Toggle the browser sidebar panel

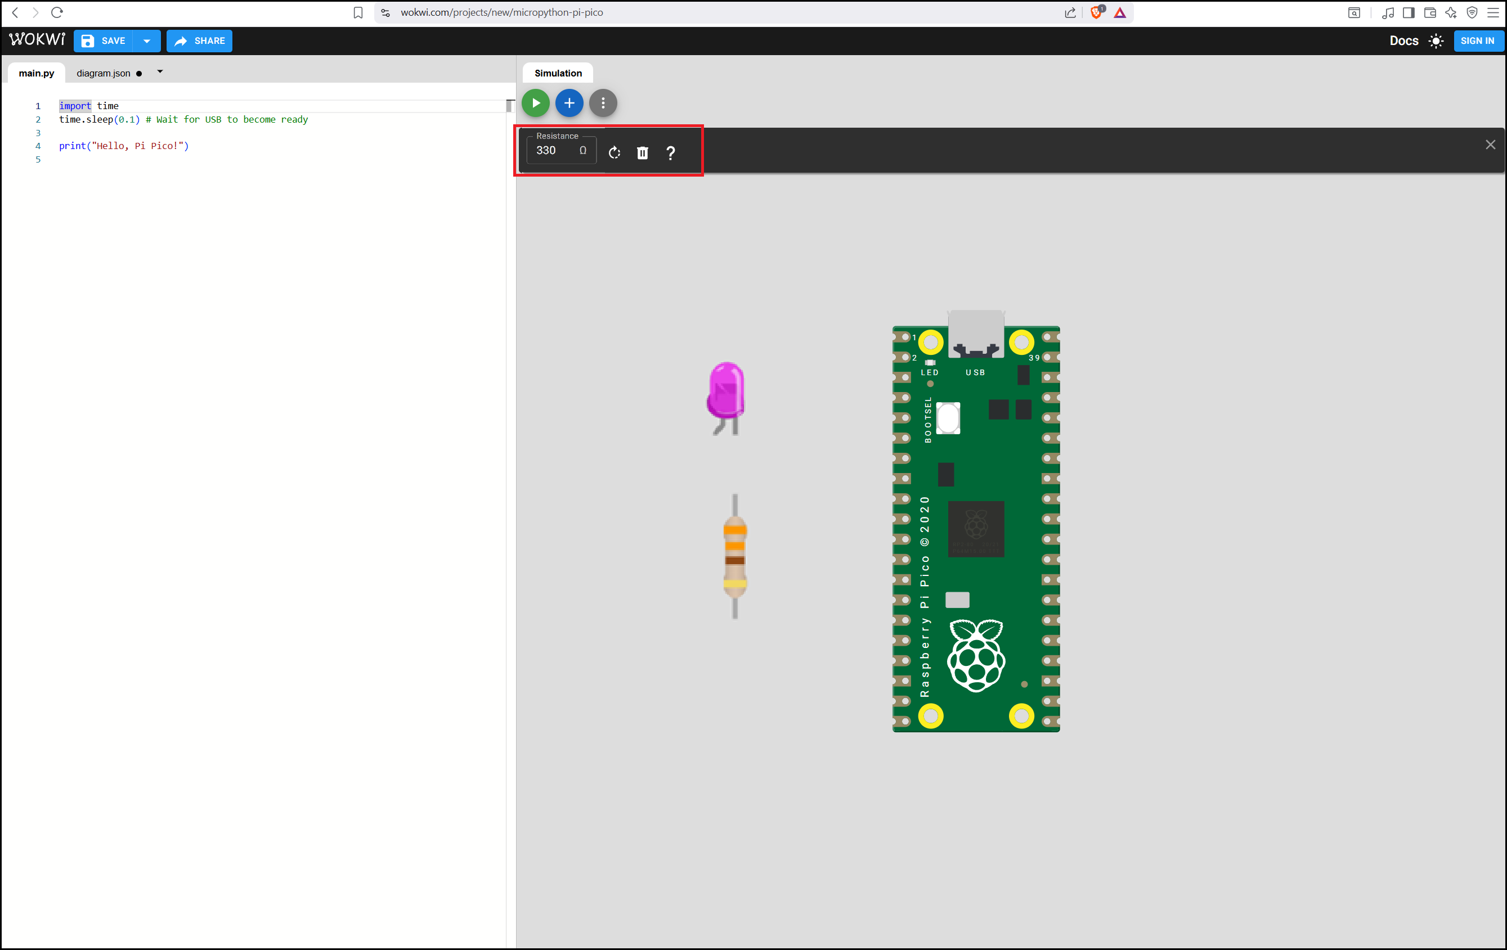[1409, 12]
